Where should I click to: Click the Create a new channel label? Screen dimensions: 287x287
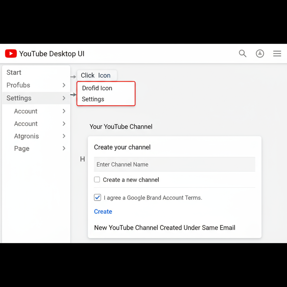[131, 180]
